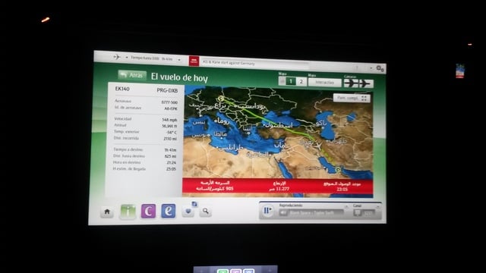This screenshot has height=273, width=486.
Task: Switch to map view 1
Action: (x=290, y=81)
